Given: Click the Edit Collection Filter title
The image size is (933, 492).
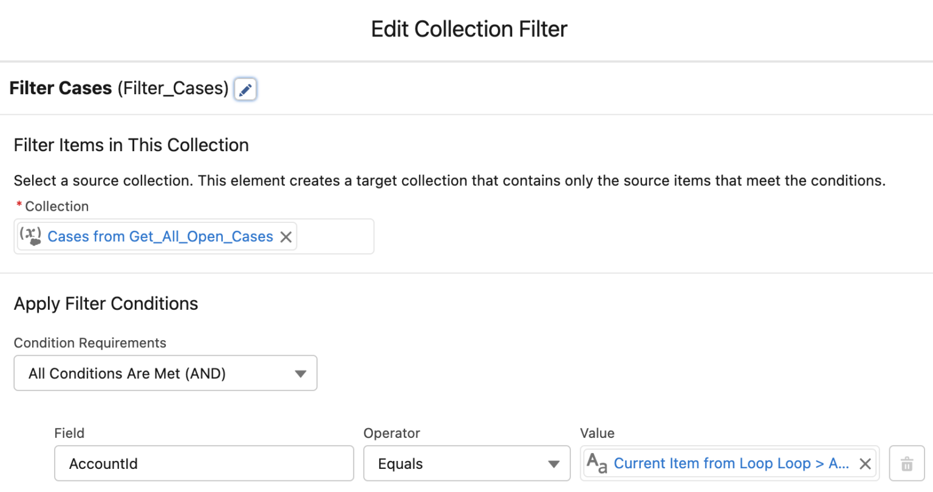Looking at the screenshot, I should click(x=469, y=29).
